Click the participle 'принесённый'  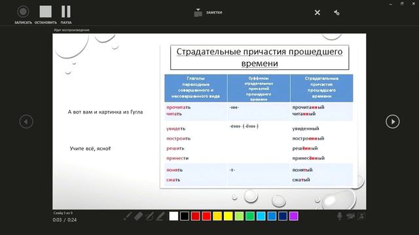click(x=308, y=158)
